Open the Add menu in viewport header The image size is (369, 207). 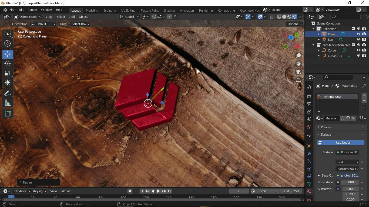coord(72,17)
